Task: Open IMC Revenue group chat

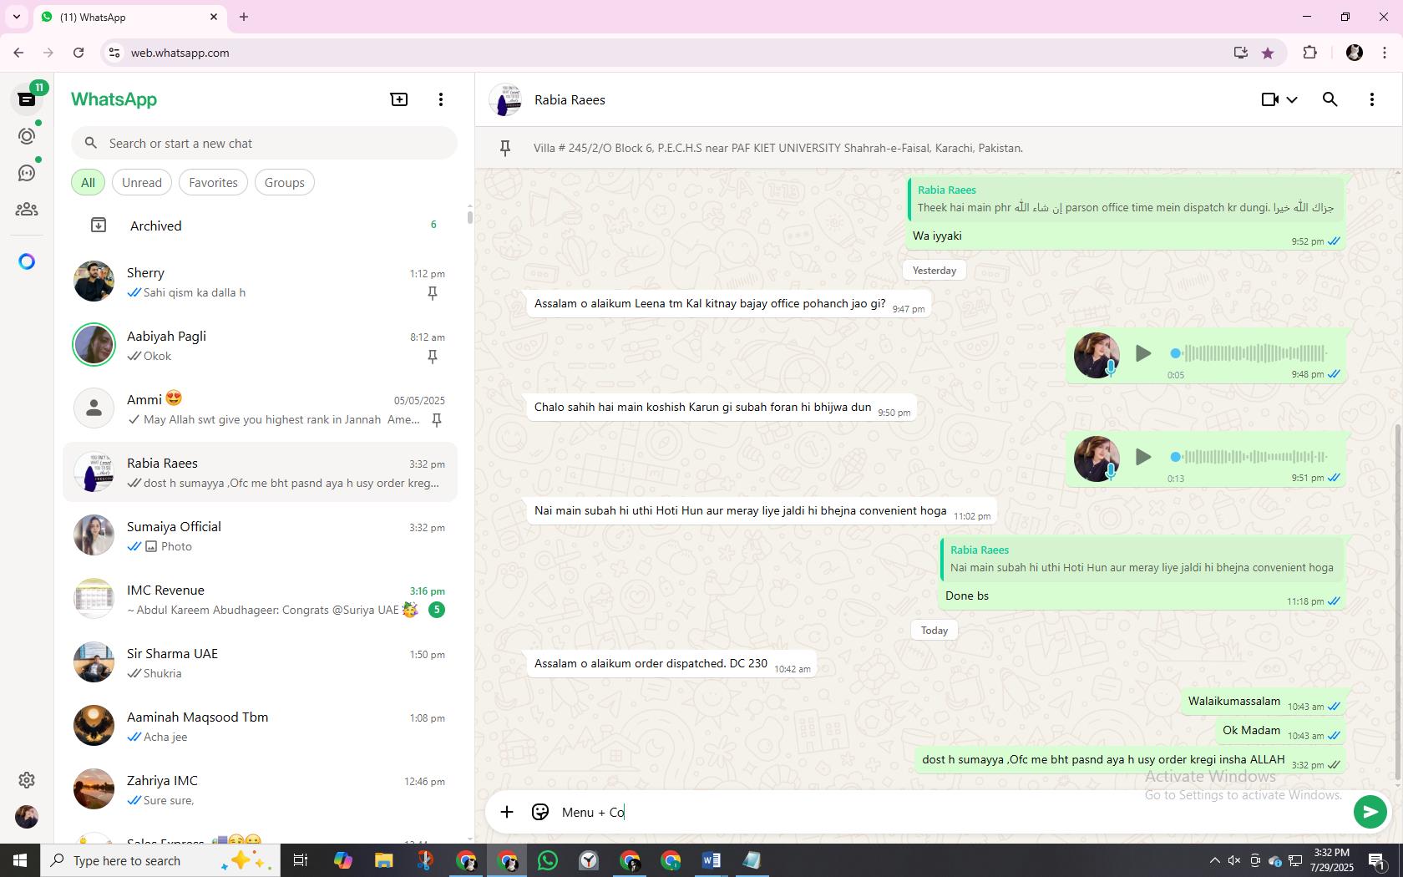Action: (261, 600)
